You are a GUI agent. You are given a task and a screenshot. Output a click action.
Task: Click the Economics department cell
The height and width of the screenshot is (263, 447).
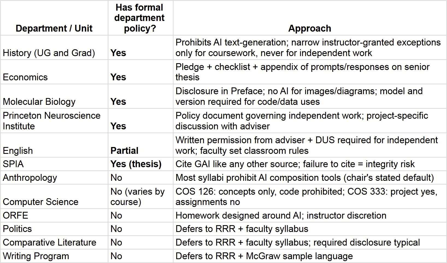pos(54,72)
